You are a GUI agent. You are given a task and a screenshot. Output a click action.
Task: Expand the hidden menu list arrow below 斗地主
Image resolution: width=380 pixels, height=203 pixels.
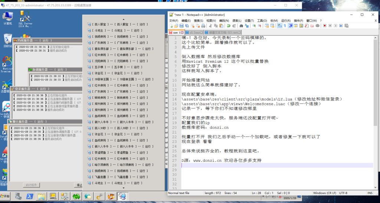[x=124, y=189]
